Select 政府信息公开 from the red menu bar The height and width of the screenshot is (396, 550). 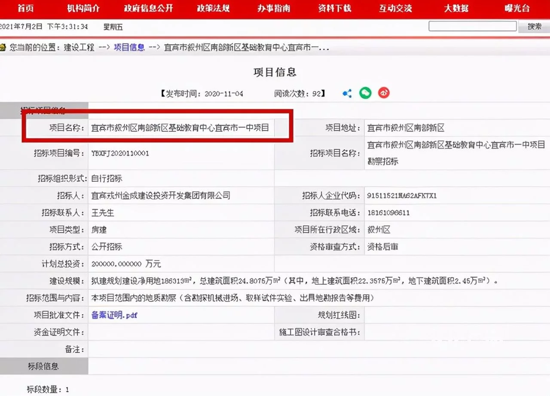148,9
